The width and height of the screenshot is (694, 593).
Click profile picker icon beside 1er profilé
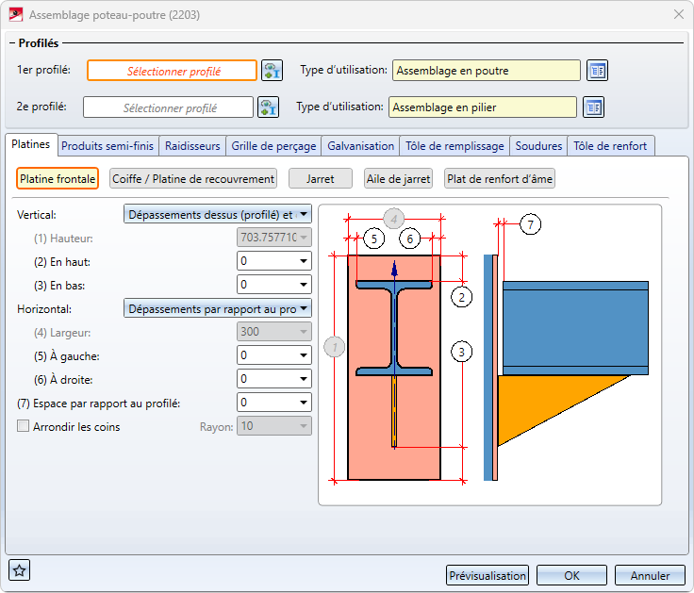coord(272,71)
